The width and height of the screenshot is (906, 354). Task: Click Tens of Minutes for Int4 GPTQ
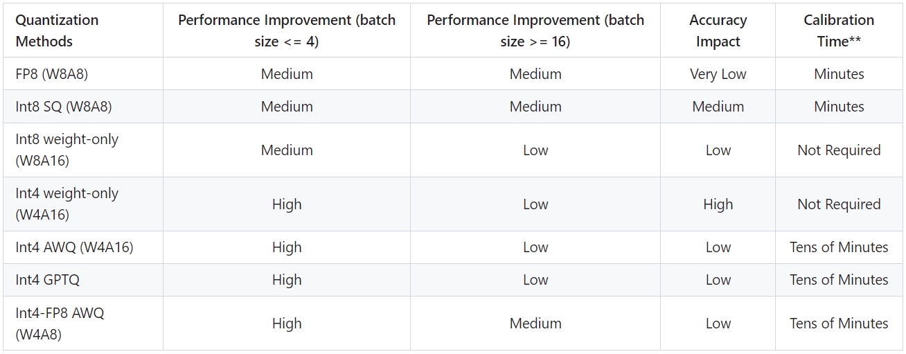pyautogui.click(x=839, y=280)
